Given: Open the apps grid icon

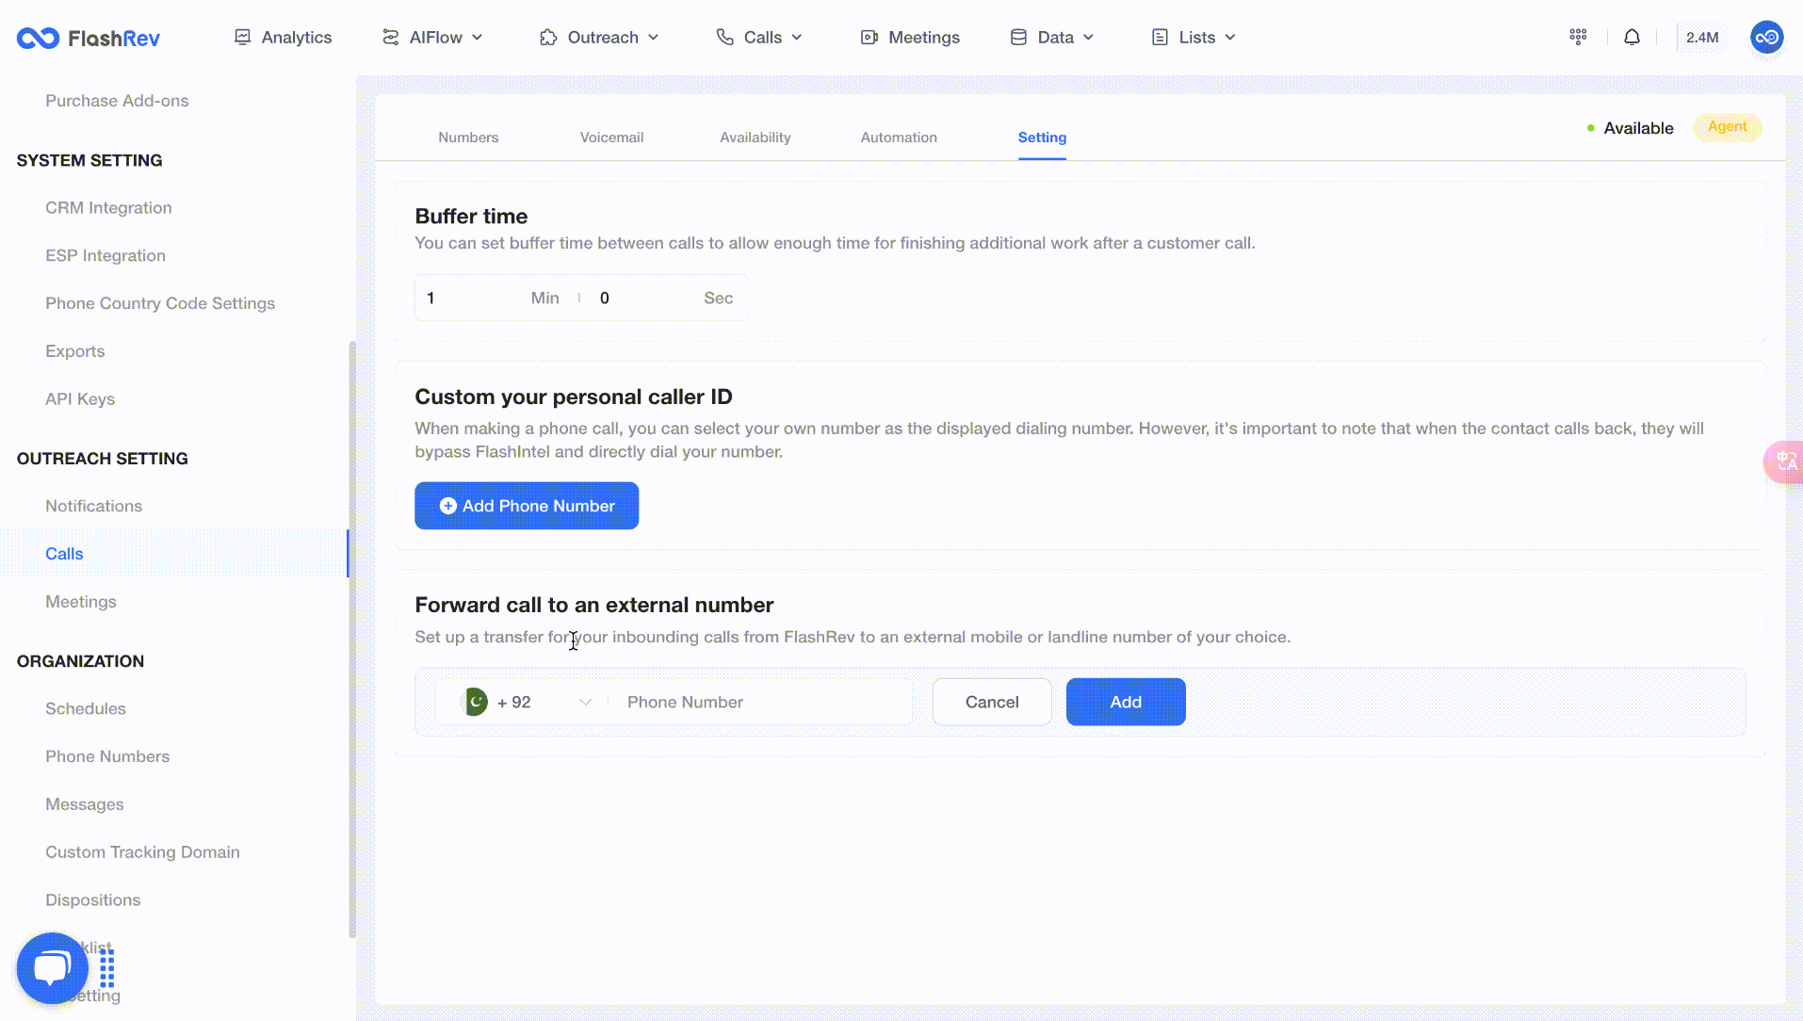Looking at the screenshot, I should point(1578,37).
